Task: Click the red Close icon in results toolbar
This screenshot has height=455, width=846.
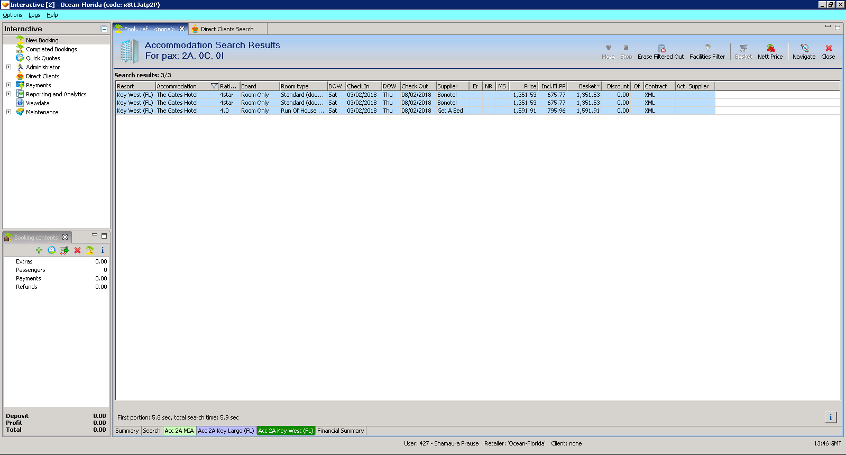Action: tap(829, 48)
